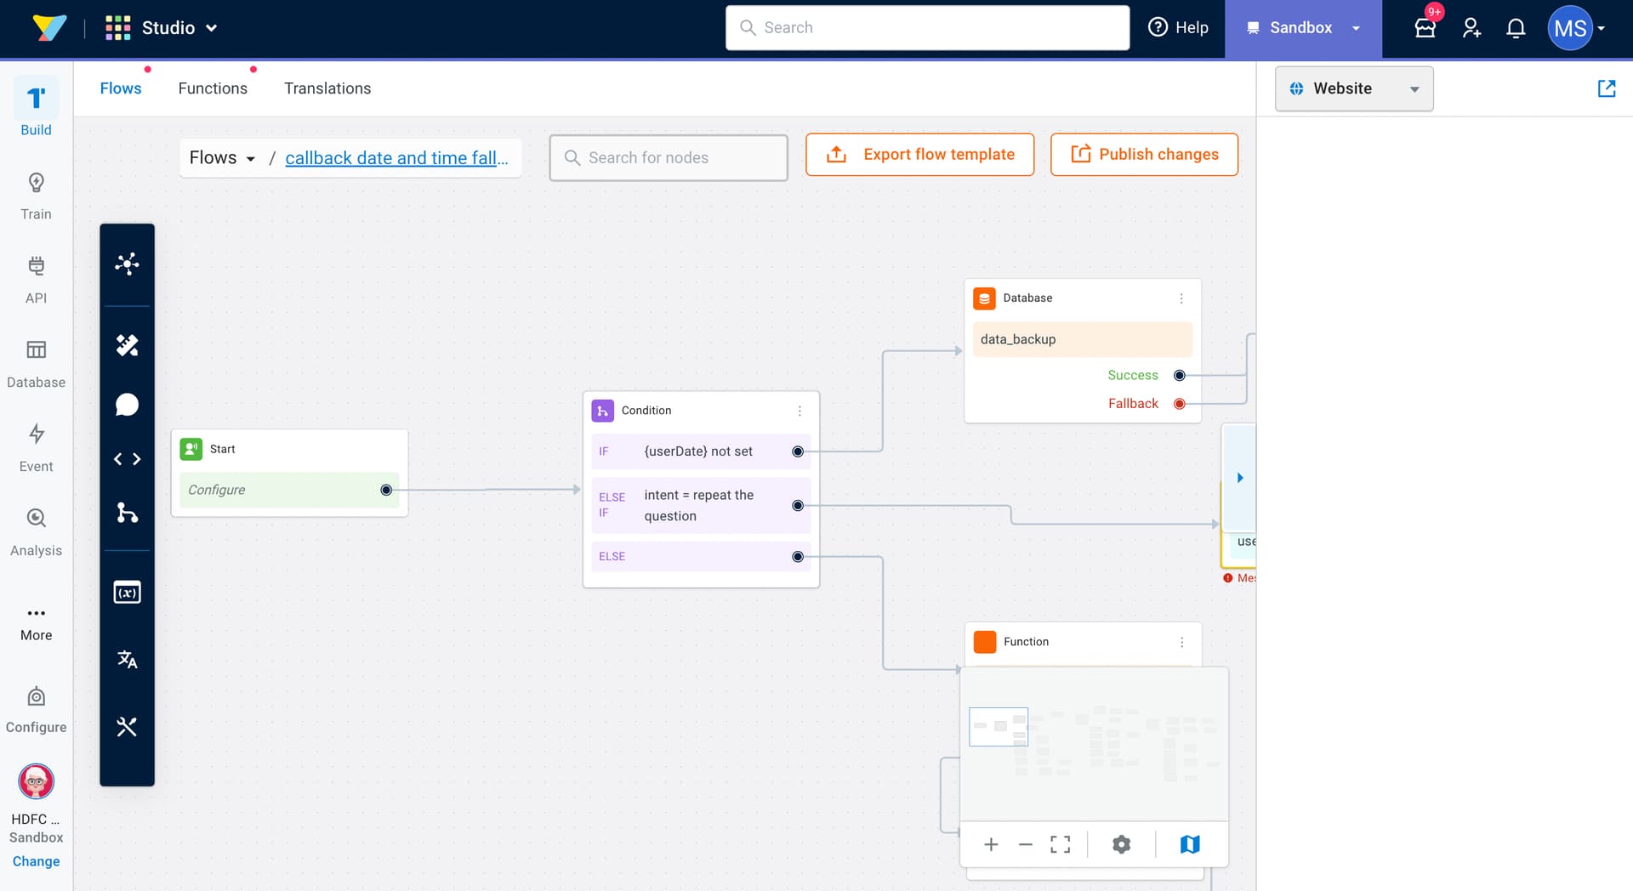Toggle the minimap view
Viewport: 1633px width, 891px height.
[x=1190, y=844]
